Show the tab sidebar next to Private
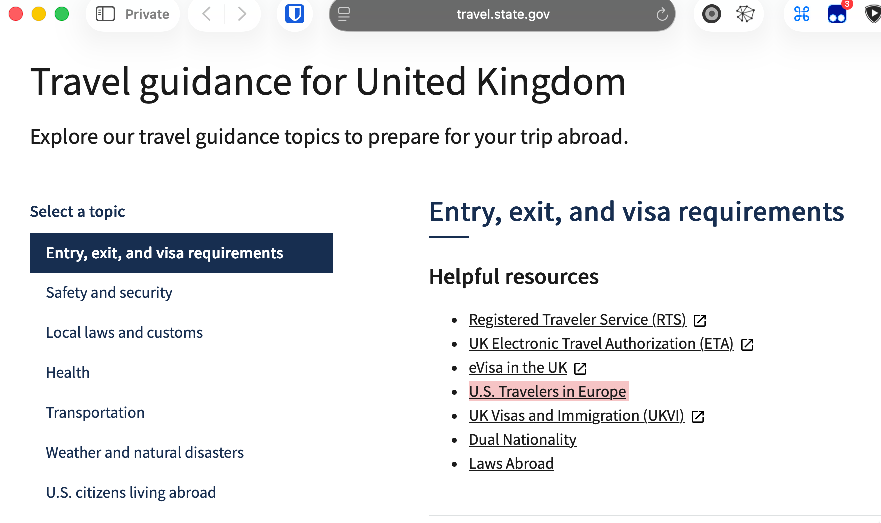881x523 pixels. point(105,14)
